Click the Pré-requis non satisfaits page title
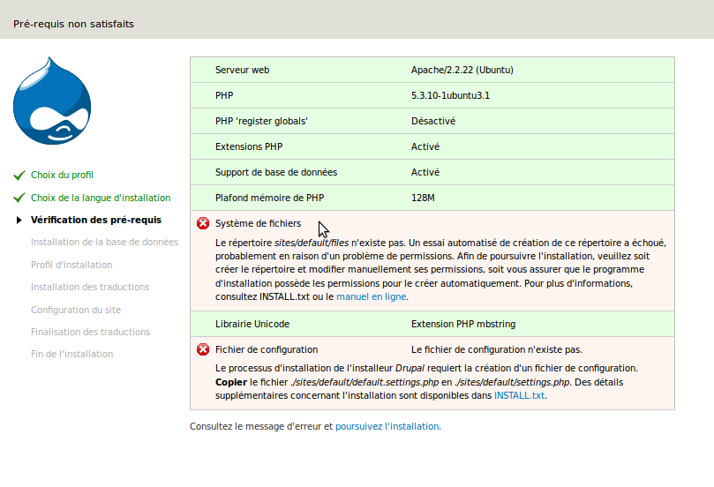This screenshot has height=487, width=714. point(74,24)
